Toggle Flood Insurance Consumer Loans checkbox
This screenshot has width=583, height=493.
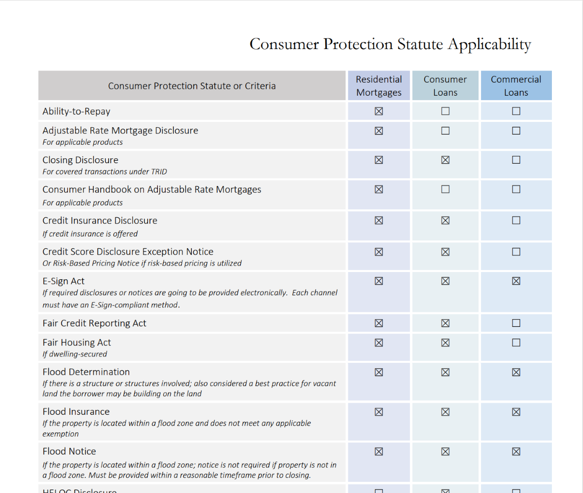(446, 412)
